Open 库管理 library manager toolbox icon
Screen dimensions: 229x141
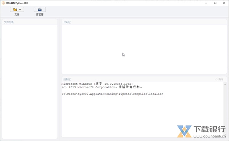(40, 10)
